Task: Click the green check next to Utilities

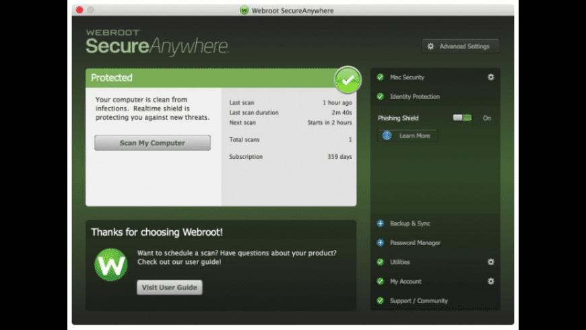Action: pos(381,262)
